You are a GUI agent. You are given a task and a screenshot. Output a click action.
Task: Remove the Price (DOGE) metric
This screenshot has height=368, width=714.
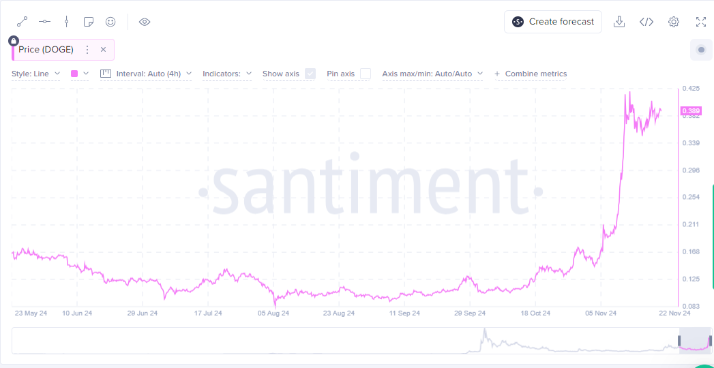[104, 50]
